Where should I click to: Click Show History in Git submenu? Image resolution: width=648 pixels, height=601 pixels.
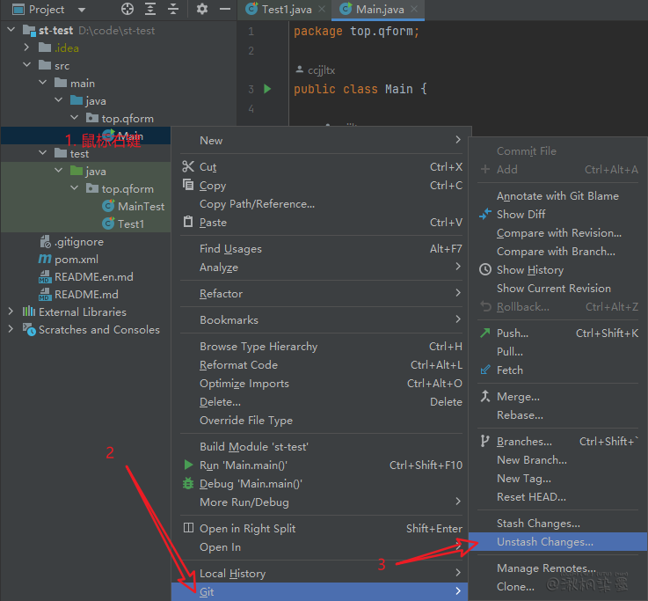(x=529, y=270)
